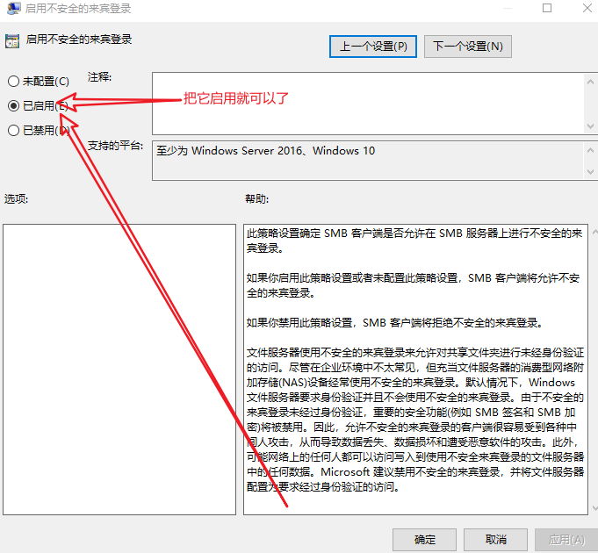
Task: Click the title bar window icon
Action: pos(14,8)
